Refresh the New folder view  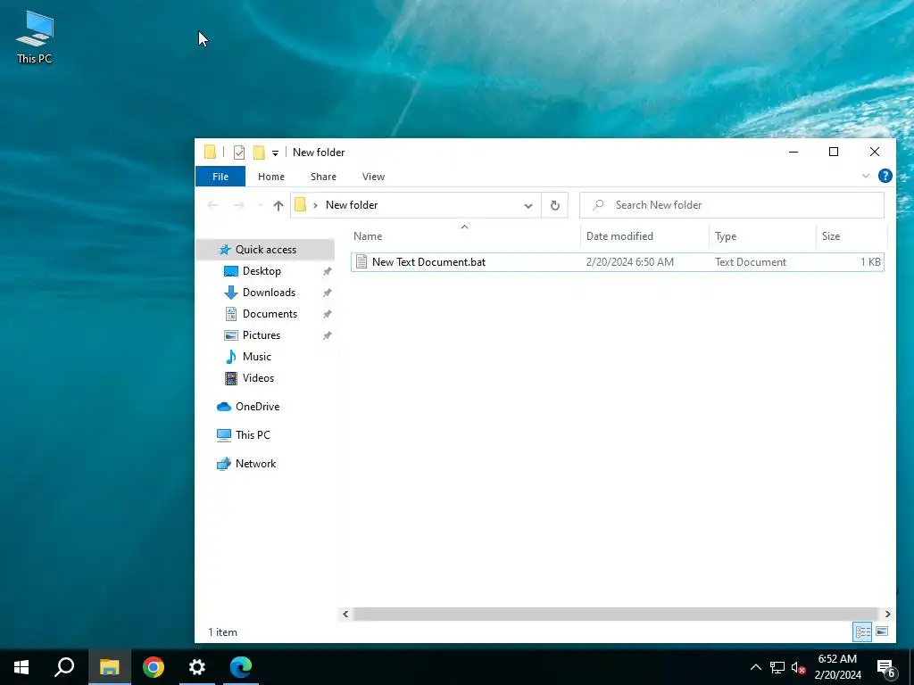click(555, 205)
